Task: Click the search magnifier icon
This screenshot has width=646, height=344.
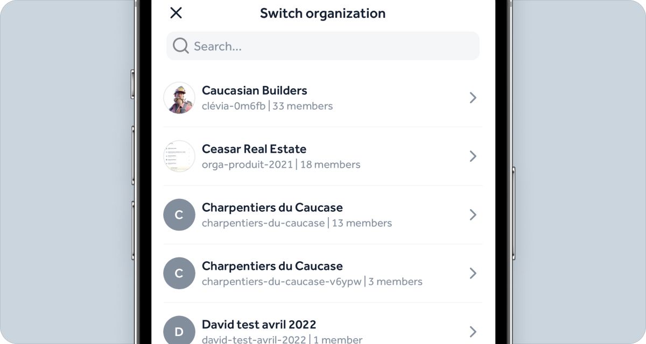Action: click(180, 46)
